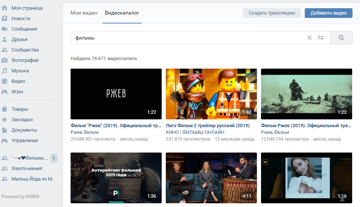
Task: Open Товары from the left sidebar
Action: click(x=20, y=109)
